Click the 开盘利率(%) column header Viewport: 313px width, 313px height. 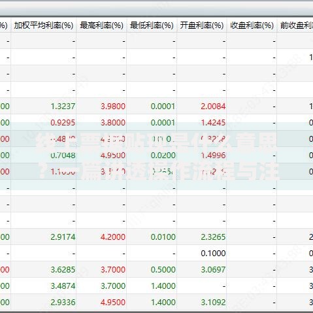pos(202,25)
